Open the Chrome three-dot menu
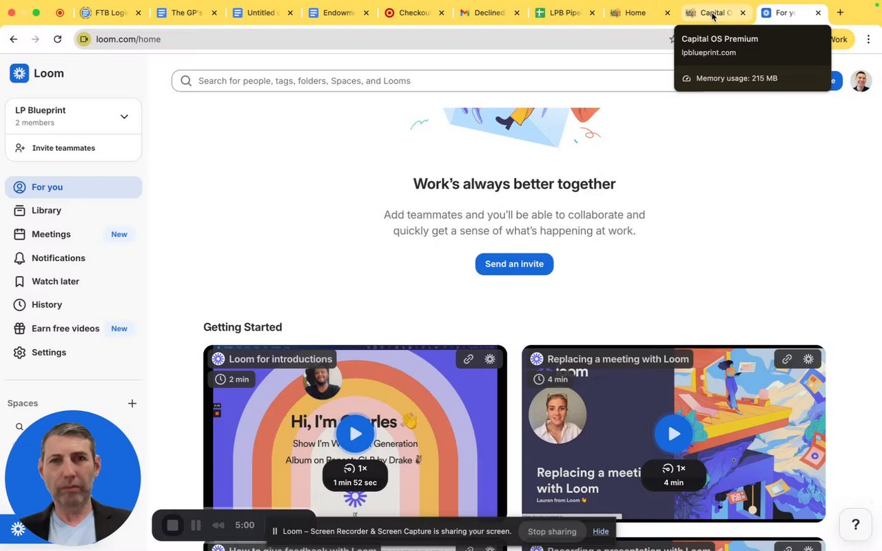 (868, 39)
